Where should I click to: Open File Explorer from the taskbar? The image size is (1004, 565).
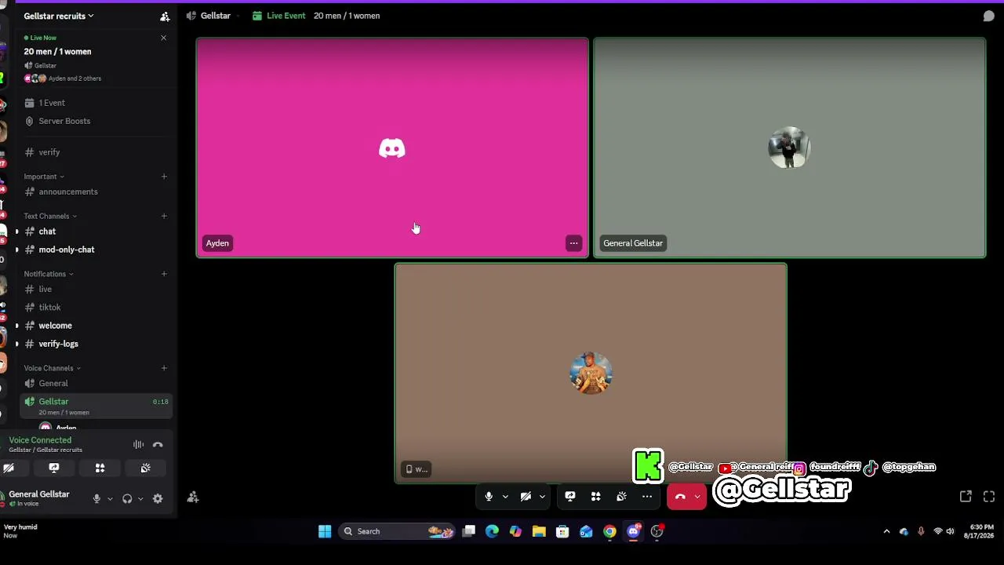pyautogui.click(x=539, y=531)
